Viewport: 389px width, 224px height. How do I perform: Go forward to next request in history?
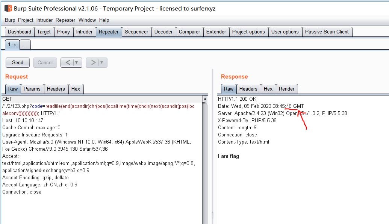(x=93, y=62)
